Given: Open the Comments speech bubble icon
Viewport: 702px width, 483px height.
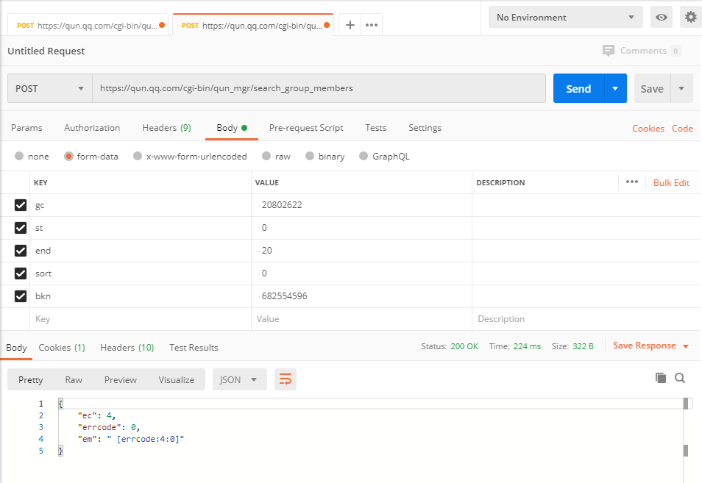Looking at the screenshot, I should pos(609,51).
